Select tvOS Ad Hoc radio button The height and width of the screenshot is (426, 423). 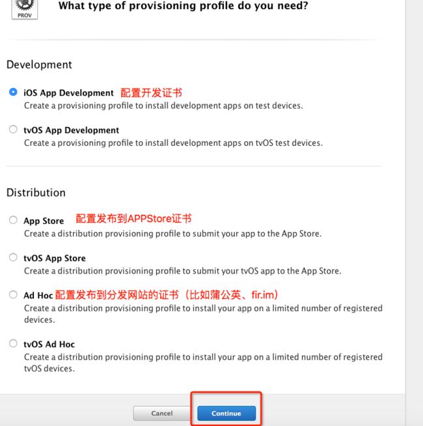coord(13,343)
